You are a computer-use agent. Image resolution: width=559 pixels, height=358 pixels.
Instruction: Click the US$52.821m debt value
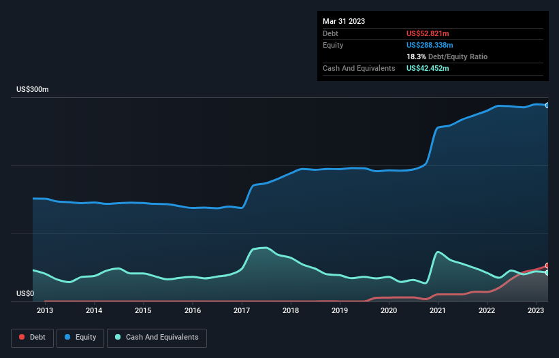pos(428,33)
